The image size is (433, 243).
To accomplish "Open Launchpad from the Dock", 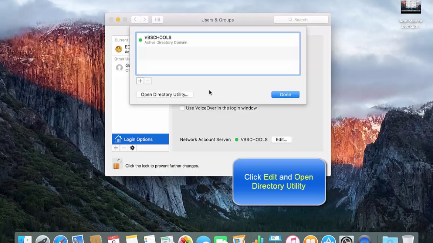I will [43, 240].
